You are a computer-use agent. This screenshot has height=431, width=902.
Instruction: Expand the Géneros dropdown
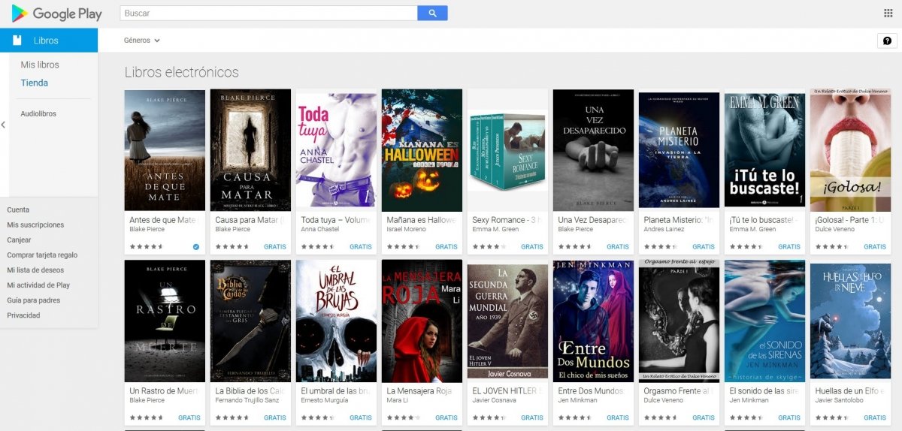[x=142, y=41]
